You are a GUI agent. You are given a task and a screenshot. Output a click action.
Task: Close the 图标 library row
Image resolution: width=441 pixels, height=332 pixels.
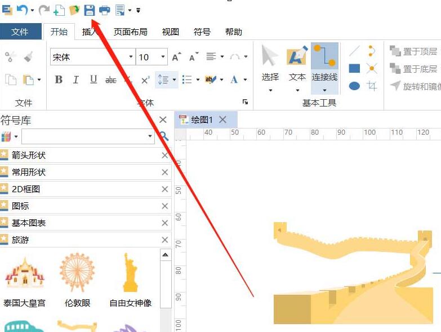click(165, 206)
